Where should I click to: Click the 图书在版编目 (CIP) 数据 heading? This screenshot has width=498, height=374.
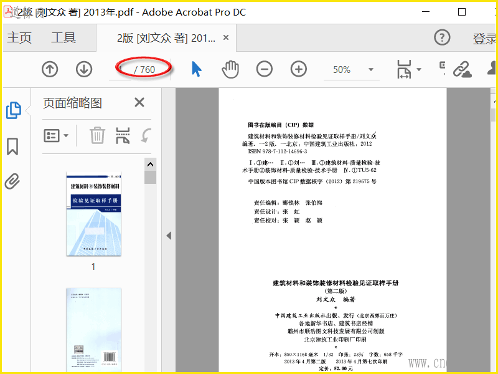point(281,125)
